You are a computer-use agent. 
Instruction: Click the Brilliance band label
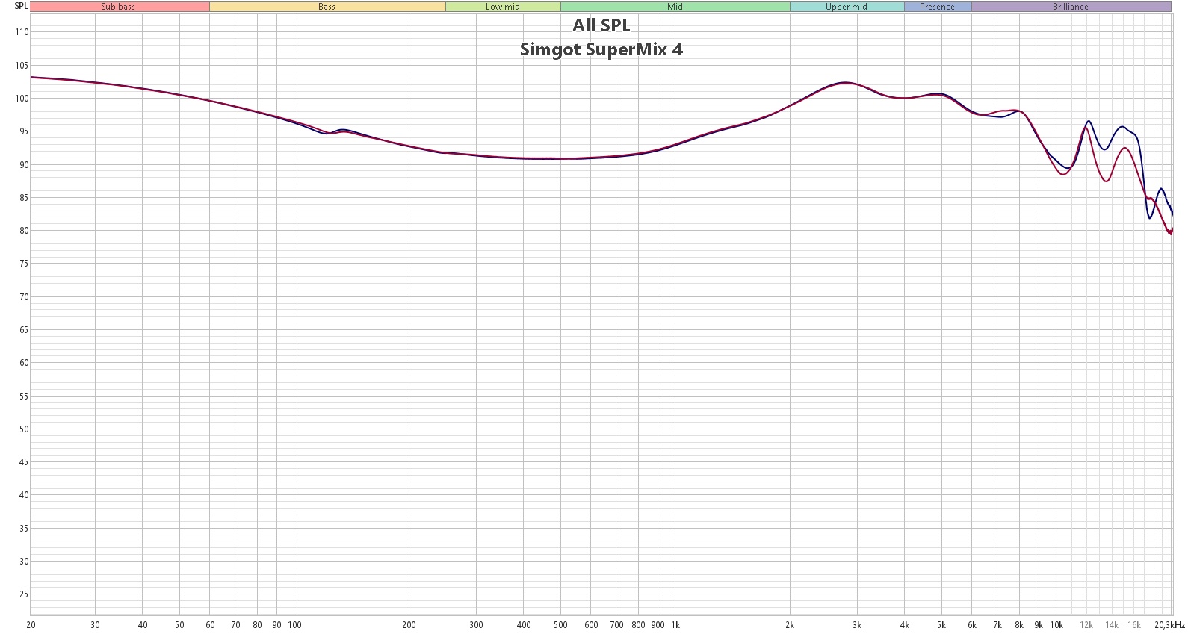pyautogui.click(x=1071, y=7)
